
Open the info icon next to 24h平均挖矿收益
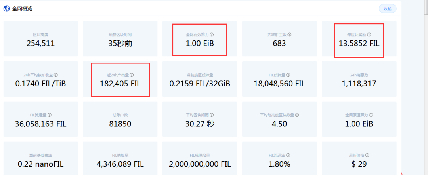pos(56,75)
